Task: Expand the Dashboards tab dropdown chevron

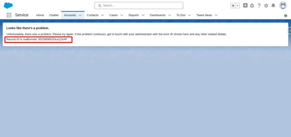Action: 170,15
